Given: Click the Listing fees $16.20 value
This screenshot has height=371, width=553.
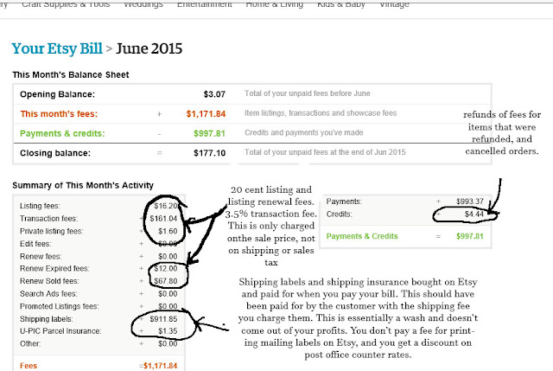Looking at the screenshot, I should pyautogui.click(x=165, y=206).
